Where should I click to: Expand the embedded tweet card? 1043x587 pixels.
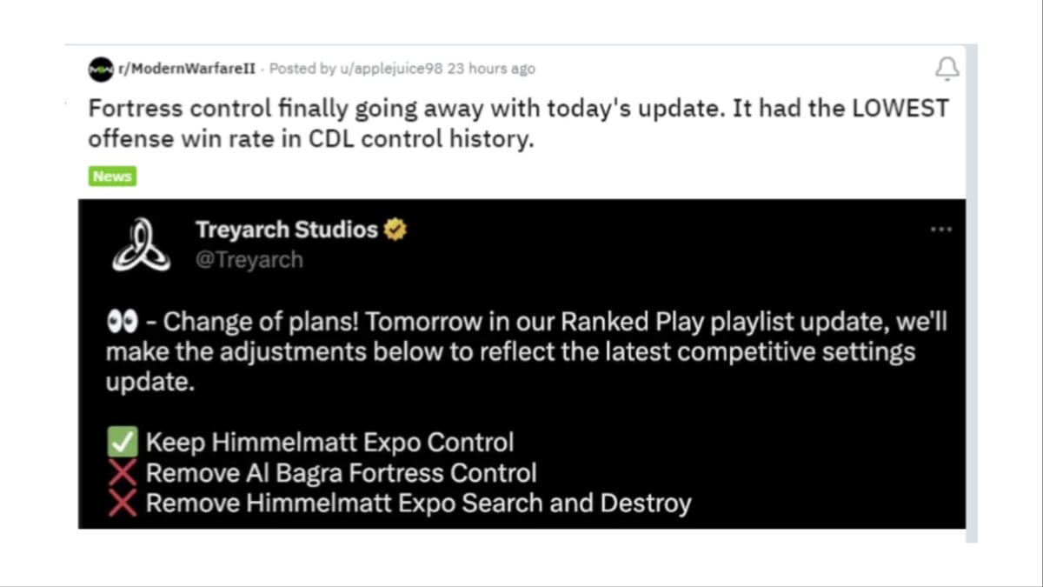coord(521,364)
